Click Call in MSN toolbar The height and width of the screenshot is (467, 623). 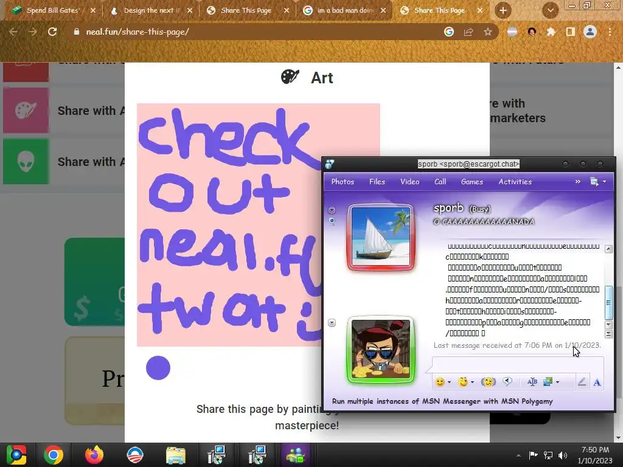(x=440, y=181)
